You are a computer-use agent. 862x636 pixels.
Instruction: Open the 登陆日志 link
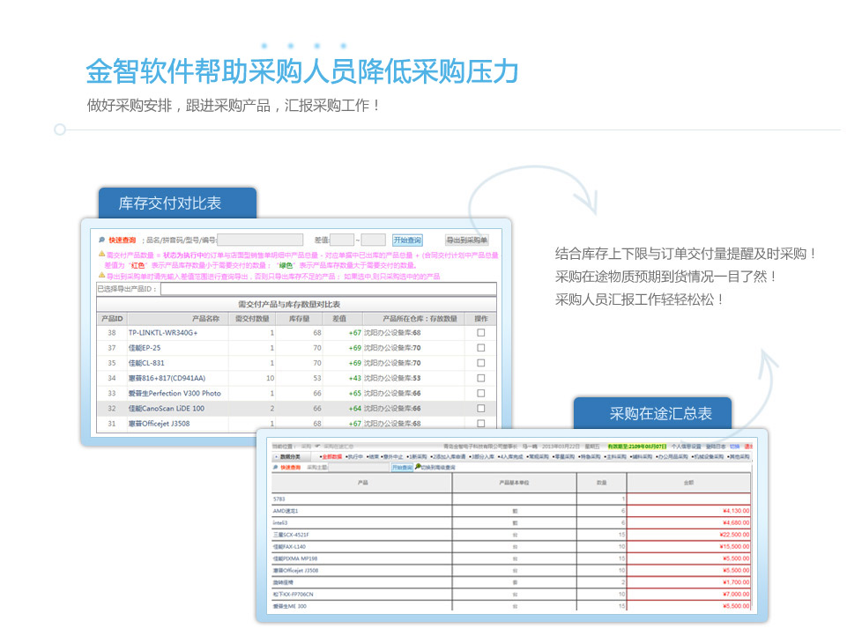pos(716,447)
